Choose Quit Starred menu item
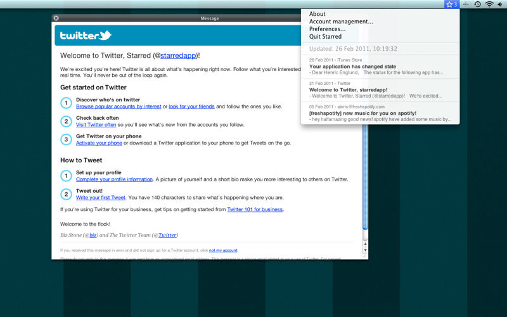 [x=325, y=37]
